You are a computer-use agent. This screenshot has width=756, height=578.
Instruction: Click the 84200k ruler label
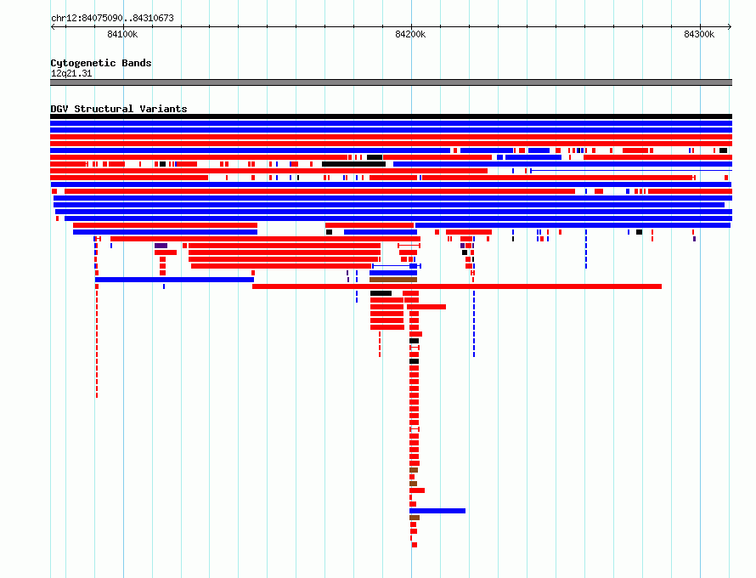[x=410, y=34]
